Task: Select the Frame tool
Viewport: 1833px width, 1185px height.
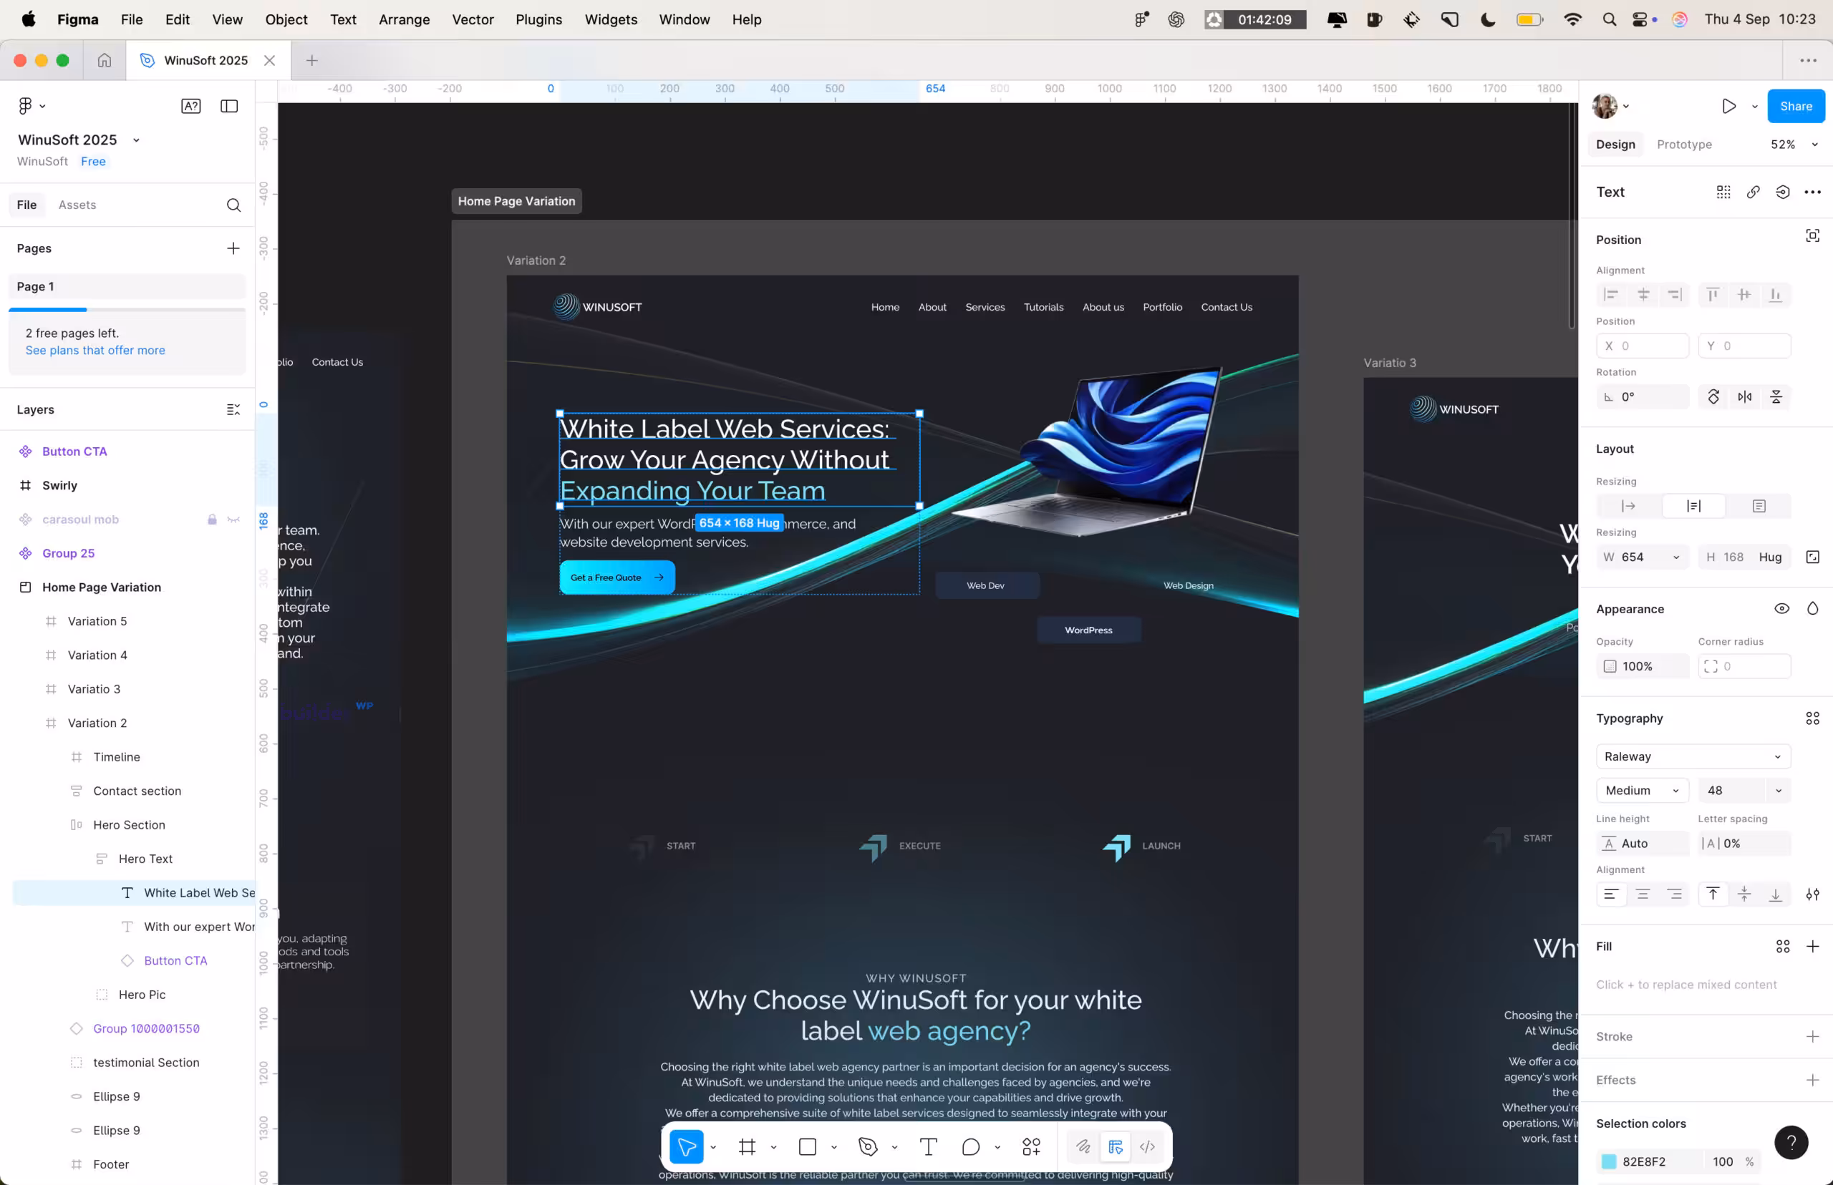Action: pyautogui.click(x=747, y=1146)
